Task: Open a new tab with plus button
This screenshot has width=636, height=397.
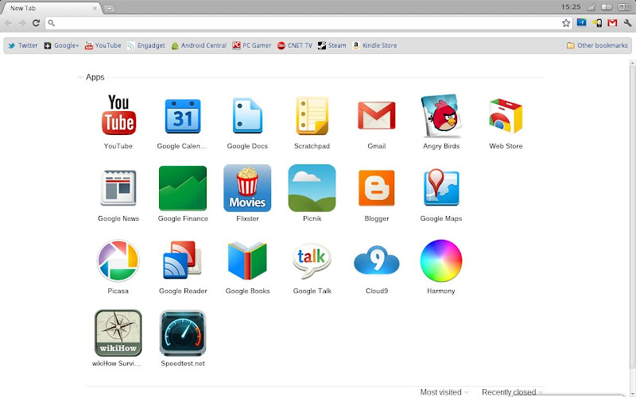Action: coord(109,8)
